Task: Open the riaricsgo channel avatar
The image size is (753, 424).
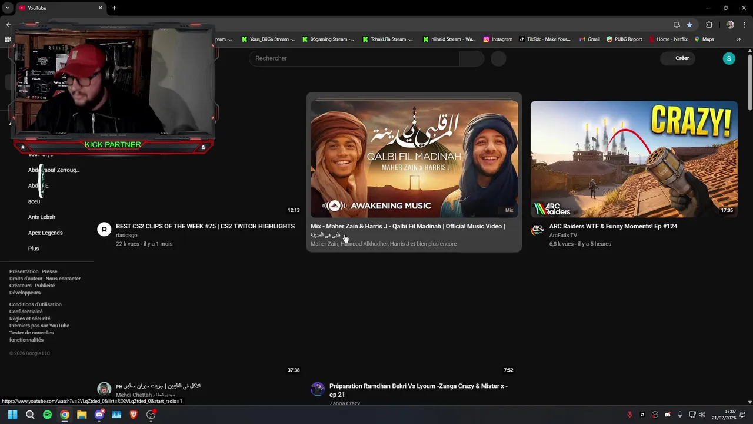Action: (104, 230)
